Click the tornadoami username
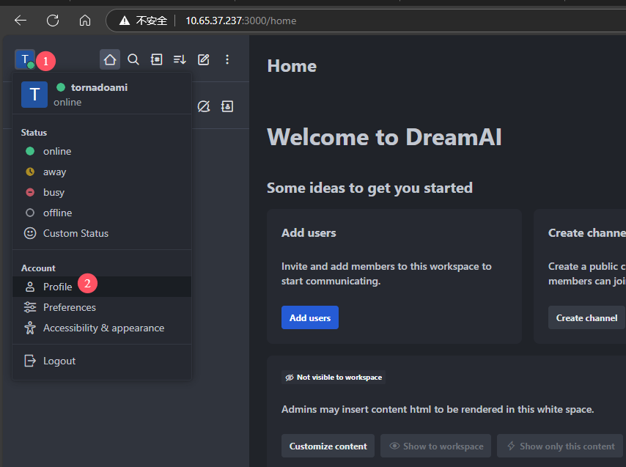The width and height of the screenshot is (626, 467). pos(100,87)
